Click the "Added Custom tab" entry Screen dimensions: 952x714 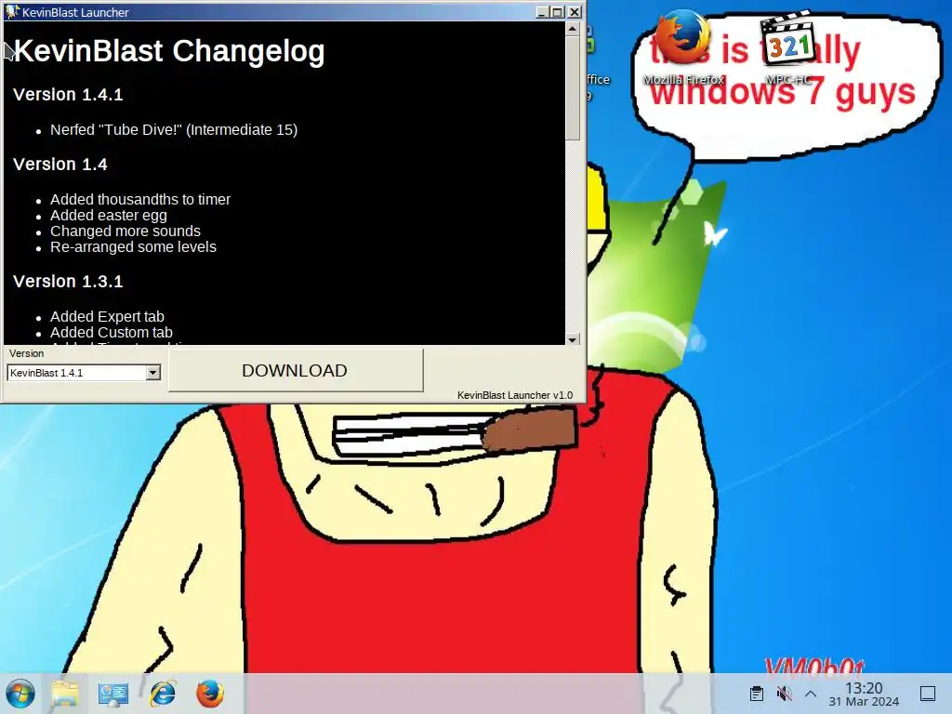(112, 332)
